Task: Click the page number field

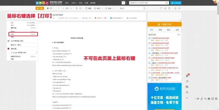Action: click(x=63, y=8)
